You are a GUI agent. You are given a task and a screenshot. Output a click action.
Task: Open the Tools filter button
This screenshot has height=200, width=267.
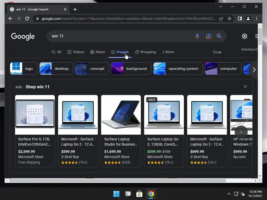217,52
